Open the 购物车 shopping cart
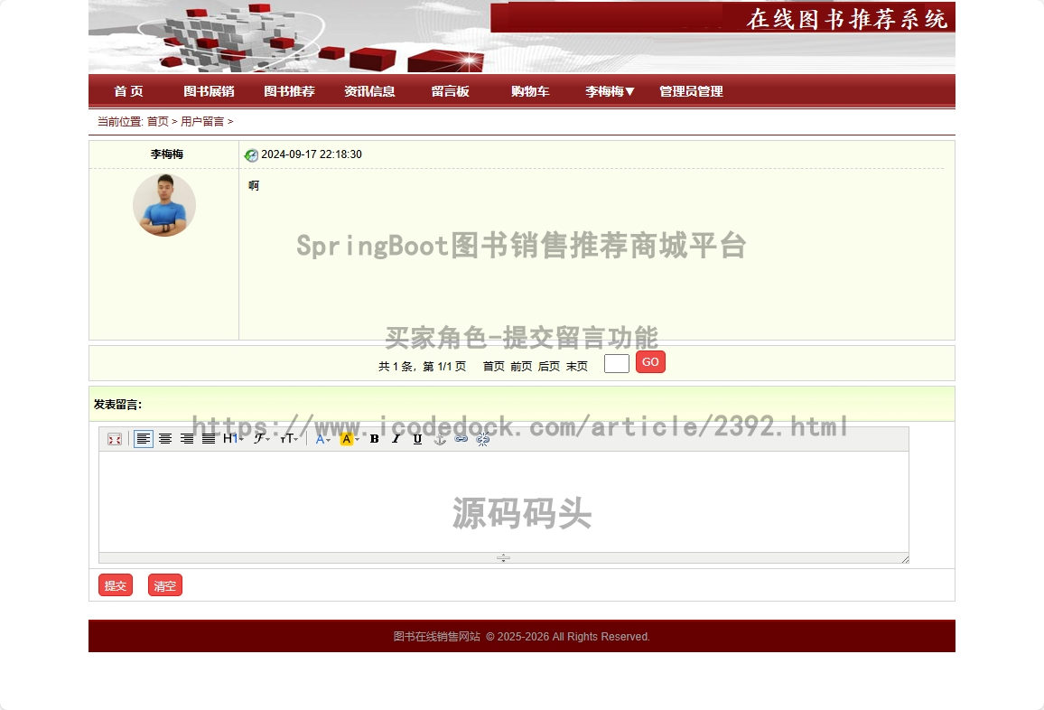Viewport: 1044px width, 710px height. point(530,91)
